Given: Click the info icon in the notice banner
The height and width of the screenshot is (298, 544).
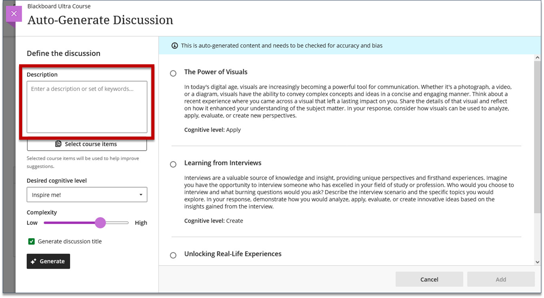Looking at the screenshot, I should pos(175,46).
